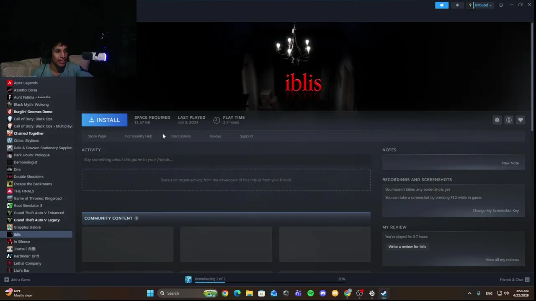Open Discord from the taskbar

click(322, 293)
